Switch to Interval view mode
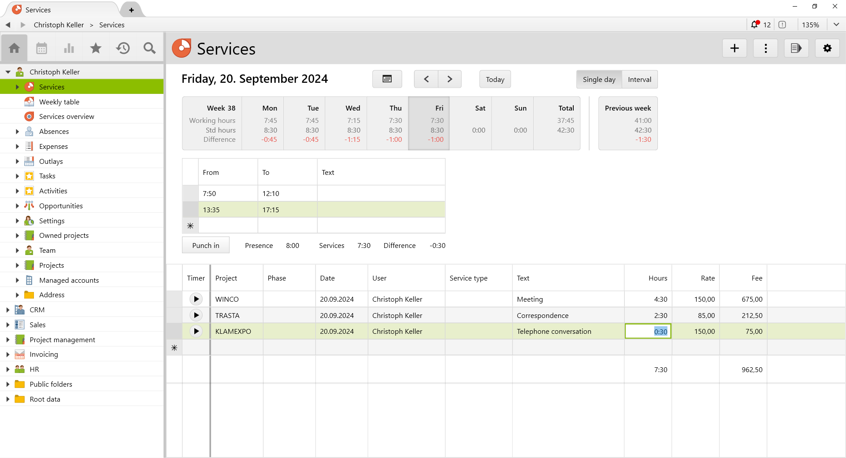This screenshot has width=846, height=458. (x=639, y=79)
